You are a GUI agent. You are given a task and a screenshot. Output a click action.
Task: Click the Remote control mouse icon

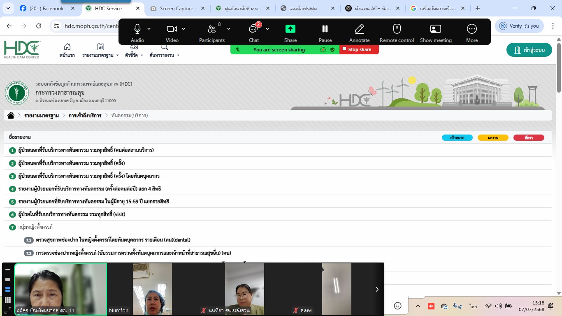(x=397, y=29)
